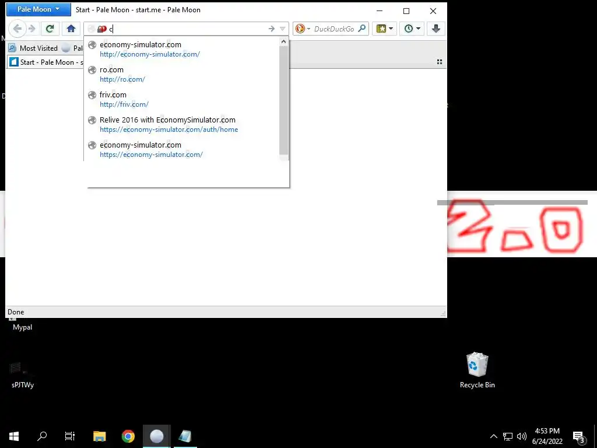Go forward with the forward arrow button

coord(32,29)
